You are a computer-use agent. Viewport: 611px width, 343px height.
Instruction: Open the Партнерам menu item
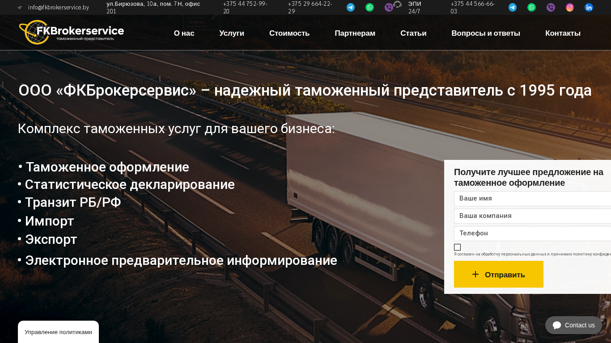coord(355,33)
